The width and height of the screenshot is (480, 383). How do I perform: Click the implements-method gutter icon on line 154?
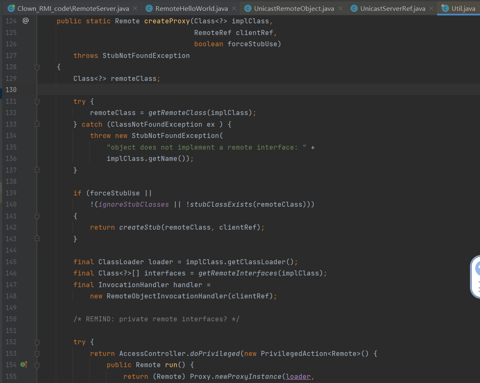pos(24,365)
